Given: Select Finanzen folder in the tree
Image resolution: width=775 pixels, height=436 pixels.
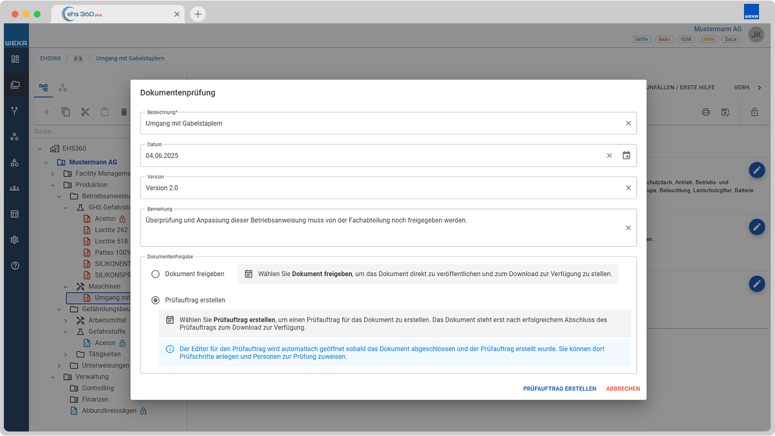Looking at the screenshot, I should coord(95,400).
